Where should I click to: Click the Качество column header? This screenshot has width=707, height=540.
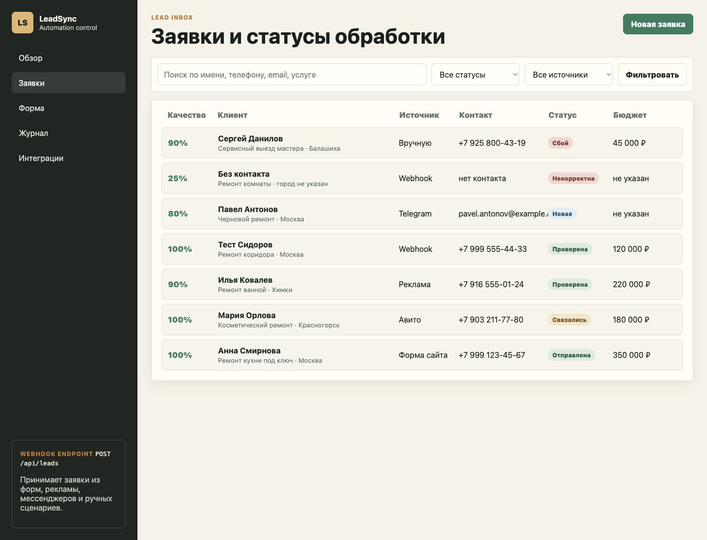pos(187,115)
